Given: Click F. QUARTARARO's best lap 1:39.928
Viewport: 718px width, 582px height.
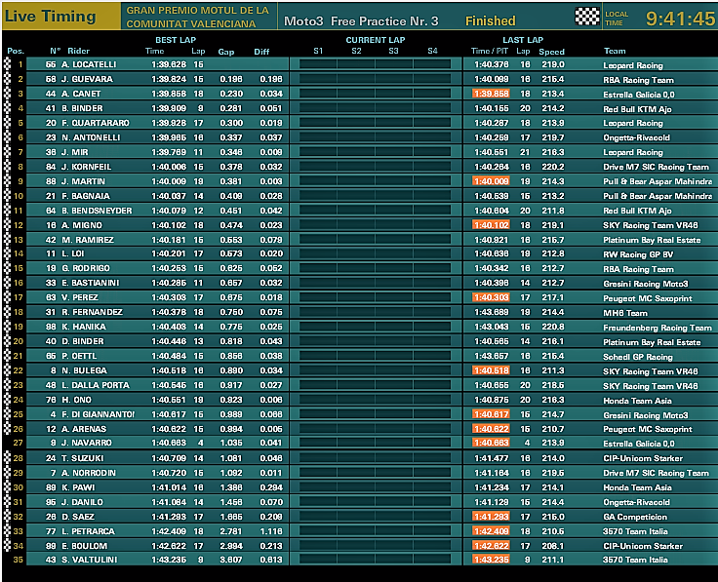Looking at the screenshot, I should point(169,123).
